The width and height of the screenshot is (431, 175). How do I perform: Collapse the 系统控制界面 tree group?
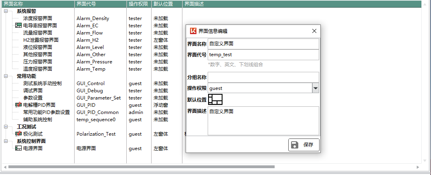pos(6,141)
